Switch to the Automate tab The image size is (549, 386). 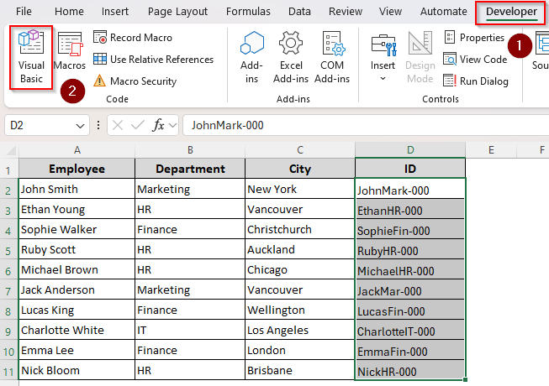click(444, 12)
